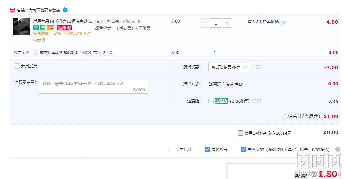Click the 普通配送 快递 免邮 shipping text
Viewport: 344px width, 179px height.
[x=225, y=84]
